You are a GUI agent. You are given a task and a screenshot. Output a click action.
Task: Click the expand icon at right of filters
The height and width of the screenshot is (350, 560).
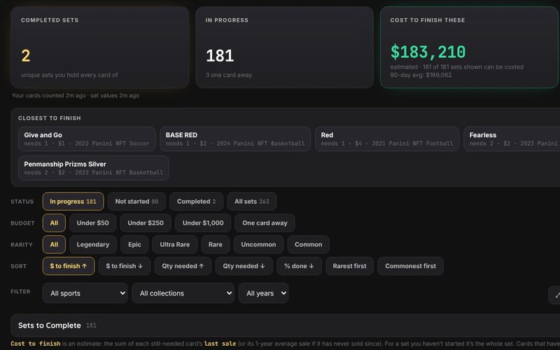(554, 295)
